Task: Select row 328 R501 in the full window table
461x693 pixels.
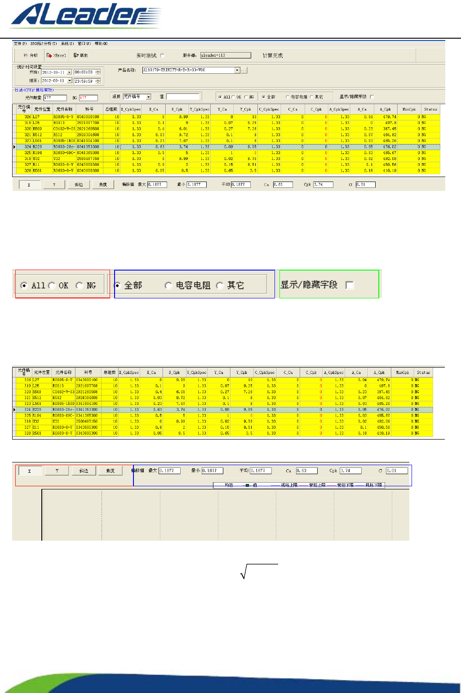Action: tap(227, 171)
